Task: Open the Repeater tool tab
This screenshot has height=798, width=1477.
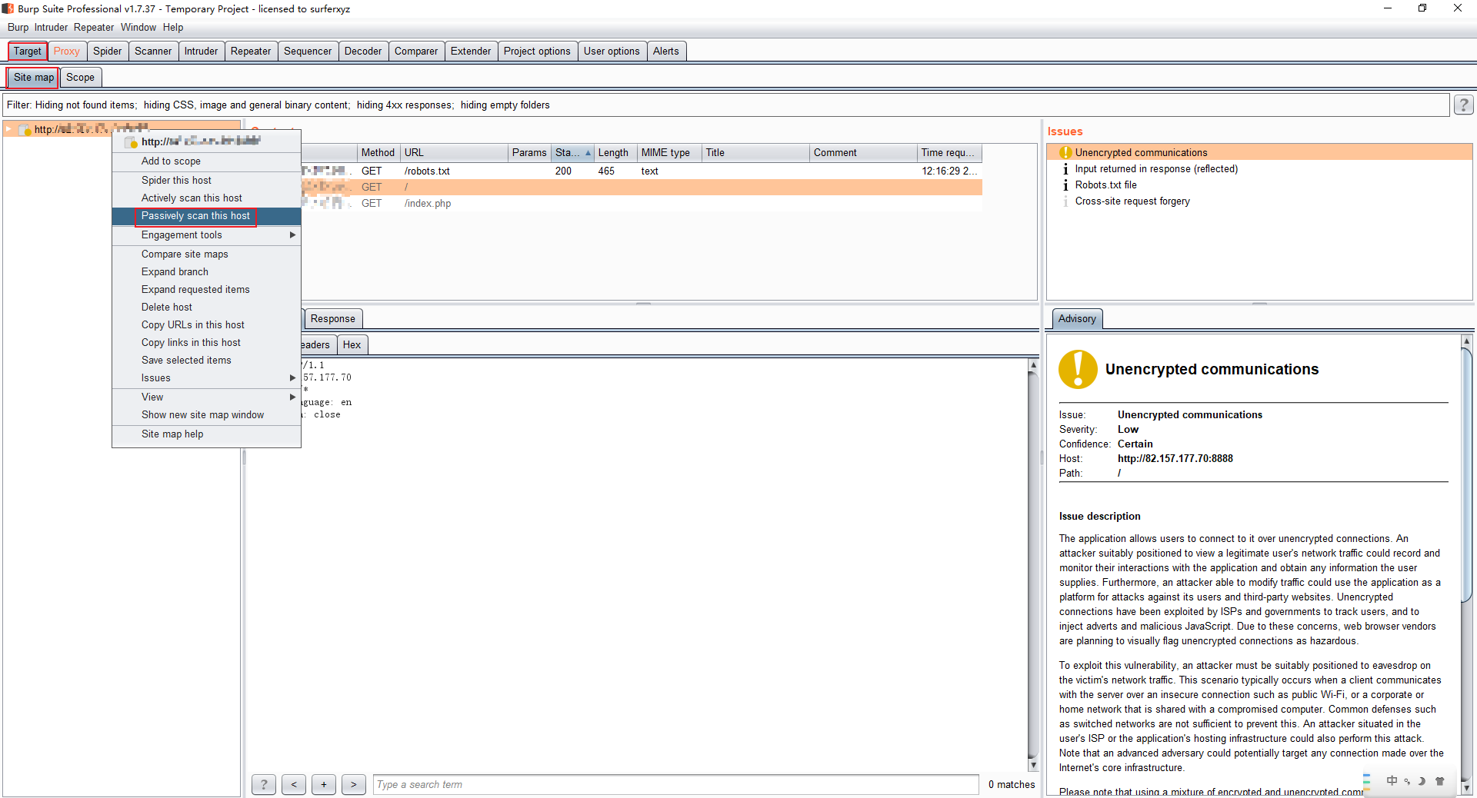Action: [251, 51]
